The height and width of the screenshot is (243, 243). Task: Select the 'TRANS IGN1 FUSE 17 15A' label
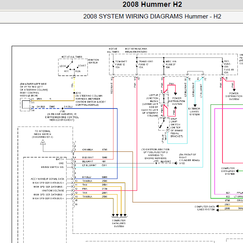pos(146,64)
